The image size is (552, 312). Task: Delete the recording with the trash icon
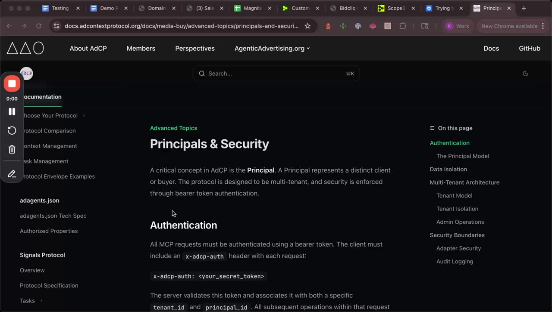pyautogui.click(x=12, y=149)
